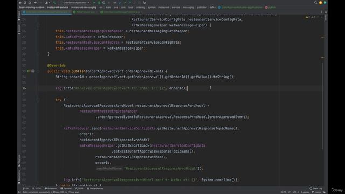Click restaurant-service breadcrumb
The width and height of the screenshot is (345, 194).
click(58, 8)
